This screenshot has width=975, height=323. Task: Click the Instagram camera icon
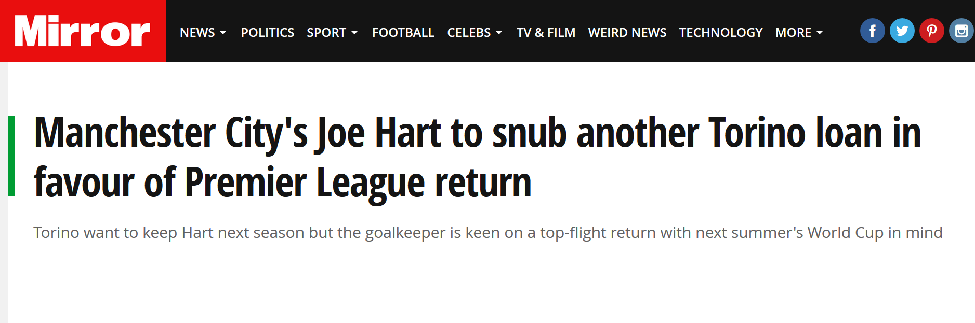point(961,31)
